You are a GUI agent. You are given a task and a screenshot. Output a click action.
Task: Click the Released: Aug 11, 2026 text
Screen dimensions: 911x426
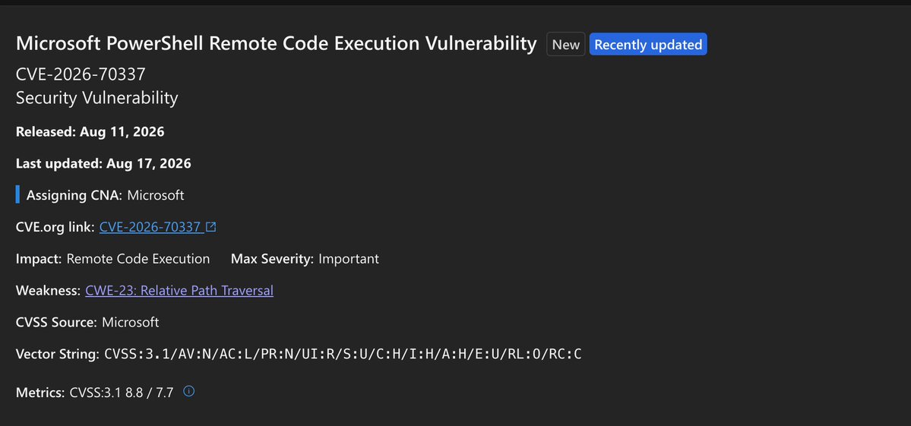(x=90, y=131)
